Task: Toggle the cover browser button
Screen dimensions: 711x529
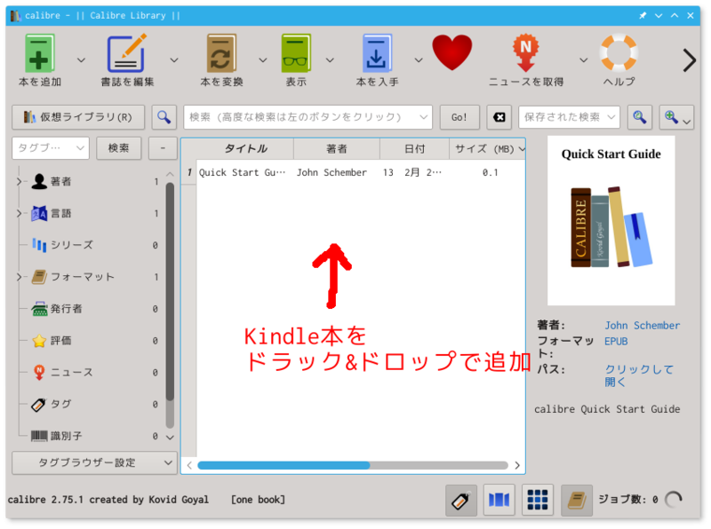Action: tap(499, 501)
